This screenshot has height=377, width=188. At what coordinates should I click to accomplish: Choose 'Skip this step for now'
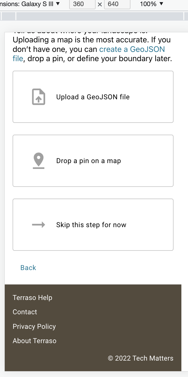(93, 225)
